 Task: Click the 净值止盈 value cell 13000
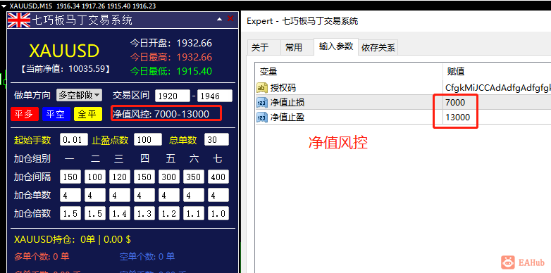pos(497,118)
